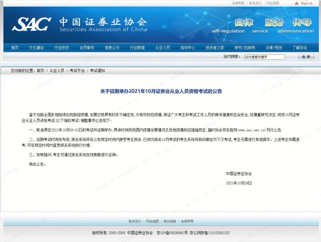Focus the 站内搜索 keyword input field
Viewport: 321px width, 242px height.
pos(264,57)
